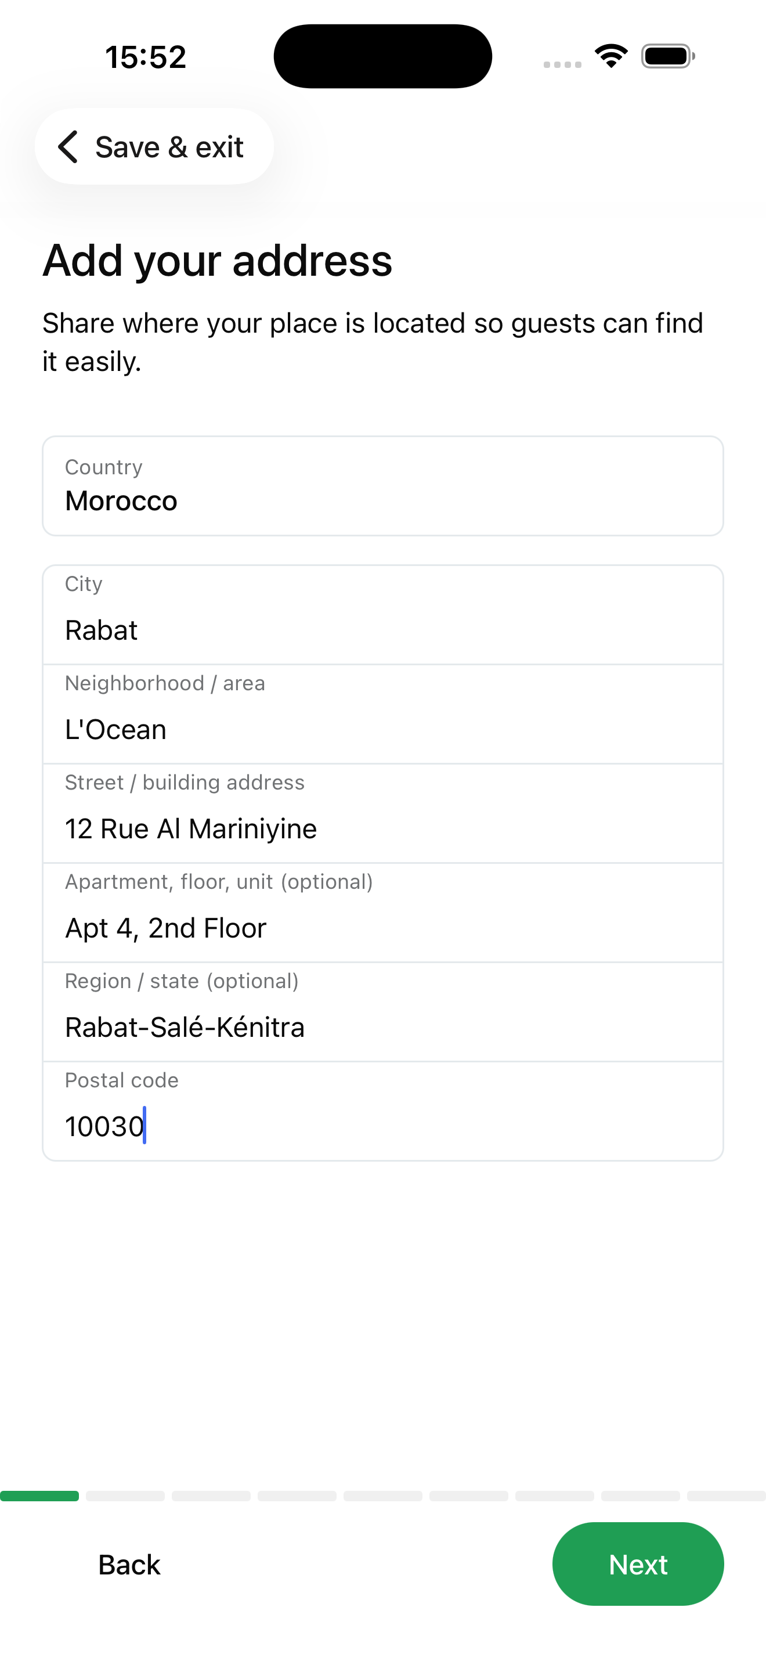Tap the green first progress segment

(x=39, y=1495)
